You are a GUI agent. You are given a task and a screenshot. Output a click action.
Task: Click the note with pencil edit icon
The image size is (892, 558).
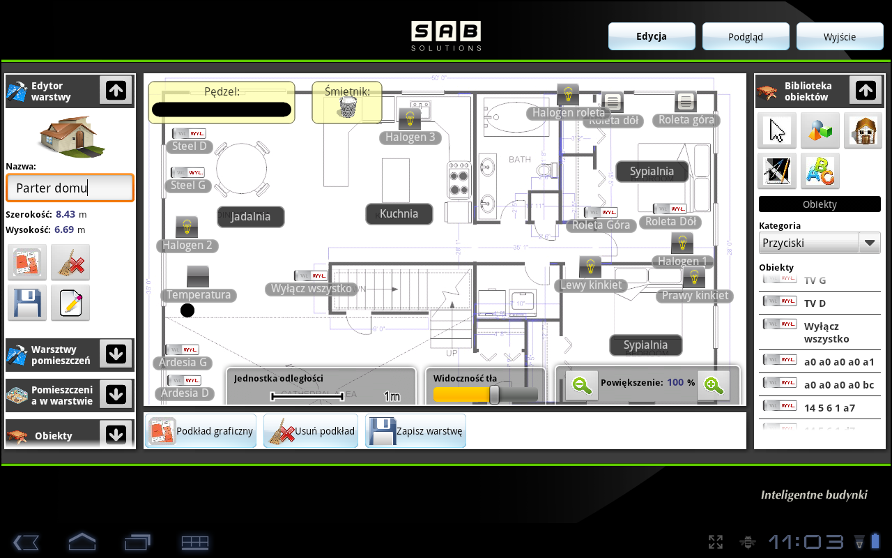coord(70,303)
